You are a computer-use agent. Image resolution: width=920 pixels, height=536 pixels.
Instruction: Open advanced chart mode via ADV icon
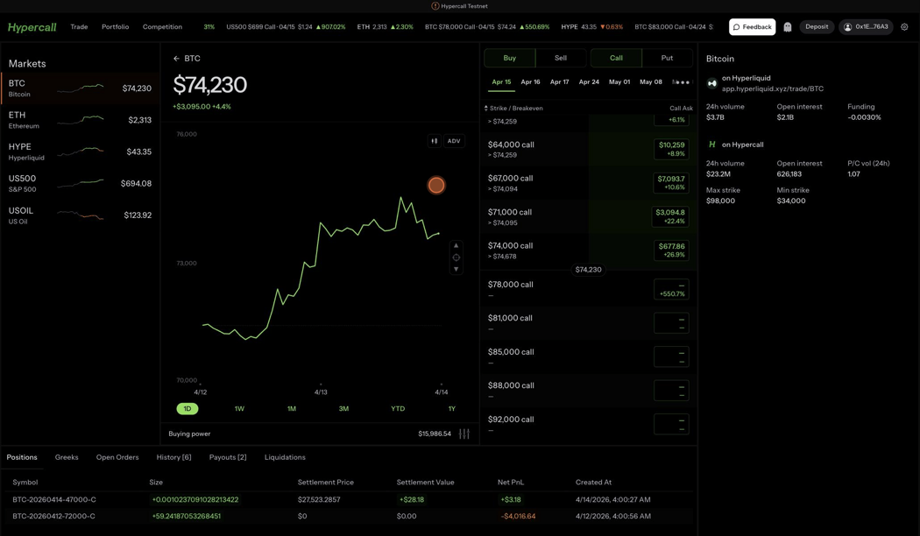pos(453,140)
